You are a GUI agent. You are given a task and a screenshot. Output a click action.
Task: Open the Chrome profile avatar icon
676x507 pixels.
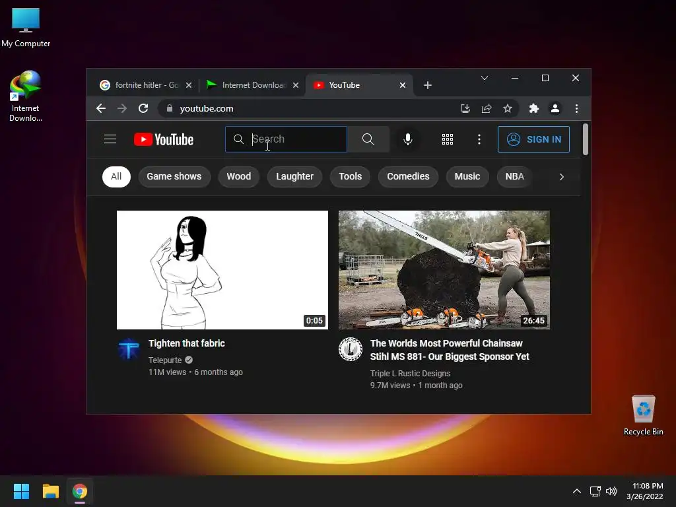point(555,109)
